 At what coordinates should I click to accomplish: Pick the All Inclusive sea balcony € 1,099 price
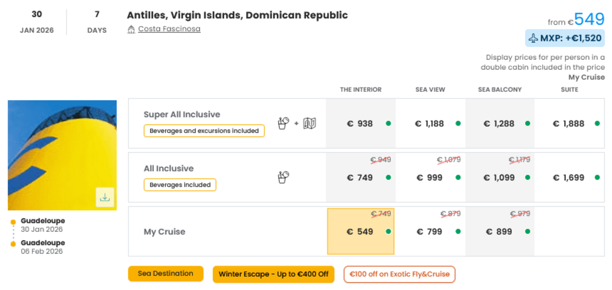pyautogui.click(x=500, y=177)
